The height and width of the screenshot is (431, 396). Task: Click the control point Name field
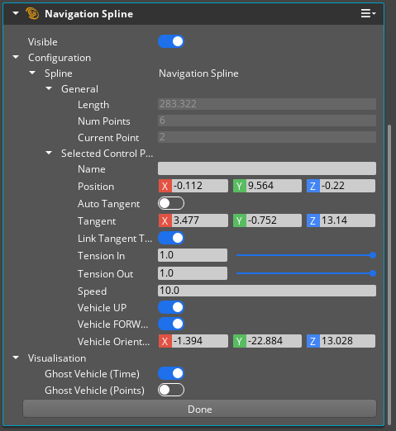(x=267, y=168)
